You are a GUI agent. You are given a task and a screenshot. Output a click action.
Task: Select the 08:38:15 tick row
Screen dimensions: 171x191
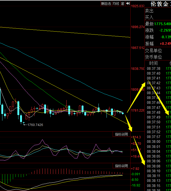click(153, 185)
